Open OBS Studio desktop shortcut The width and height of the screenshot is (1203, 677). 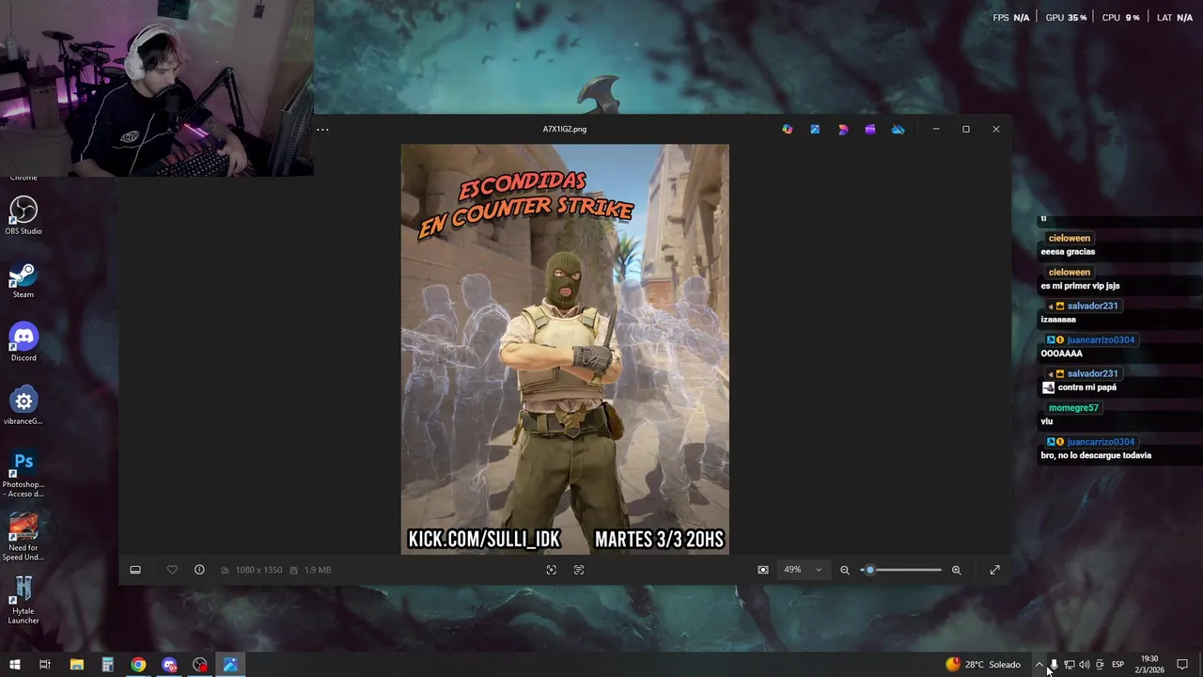click(x=23, y=216)
